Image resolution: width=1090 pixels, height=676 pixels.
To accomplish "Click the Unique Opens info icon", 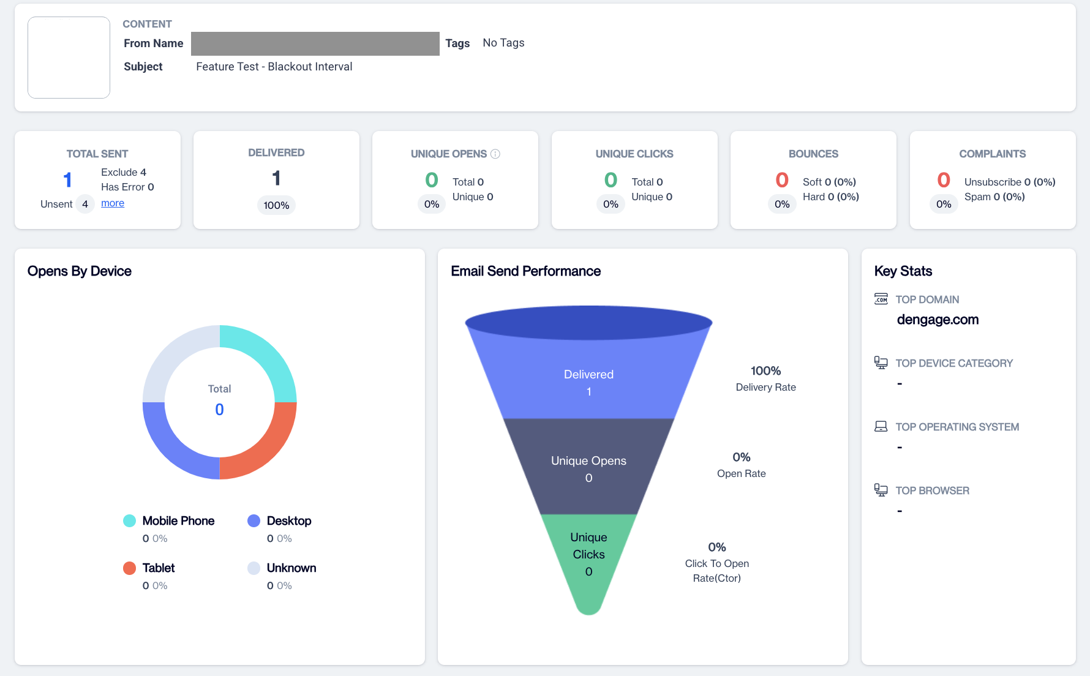I will pyautogui.click(x=495, y=154).
